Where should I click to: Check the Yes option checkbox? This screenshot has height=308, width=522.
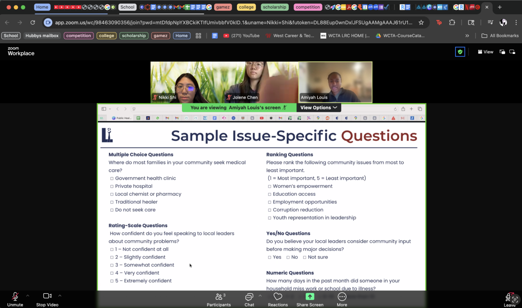point(270,257)
